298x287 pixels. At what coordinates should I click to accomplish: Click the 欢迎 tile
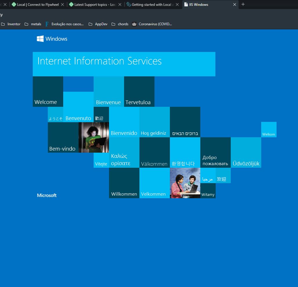pyautogui.click(x=223, y=175)
